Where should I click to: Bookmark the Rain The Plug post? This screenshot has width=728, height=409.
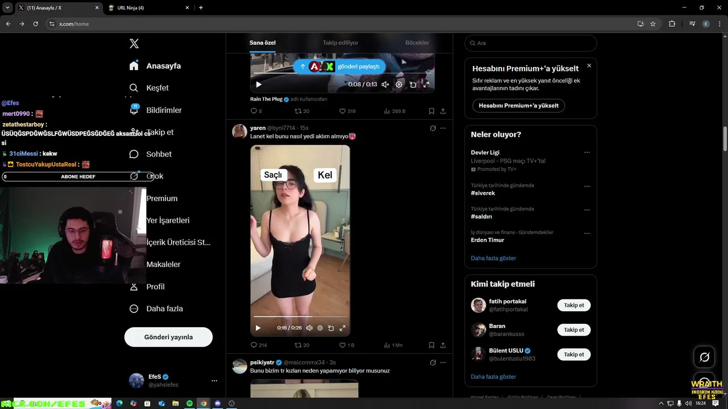tap(432, 111)
